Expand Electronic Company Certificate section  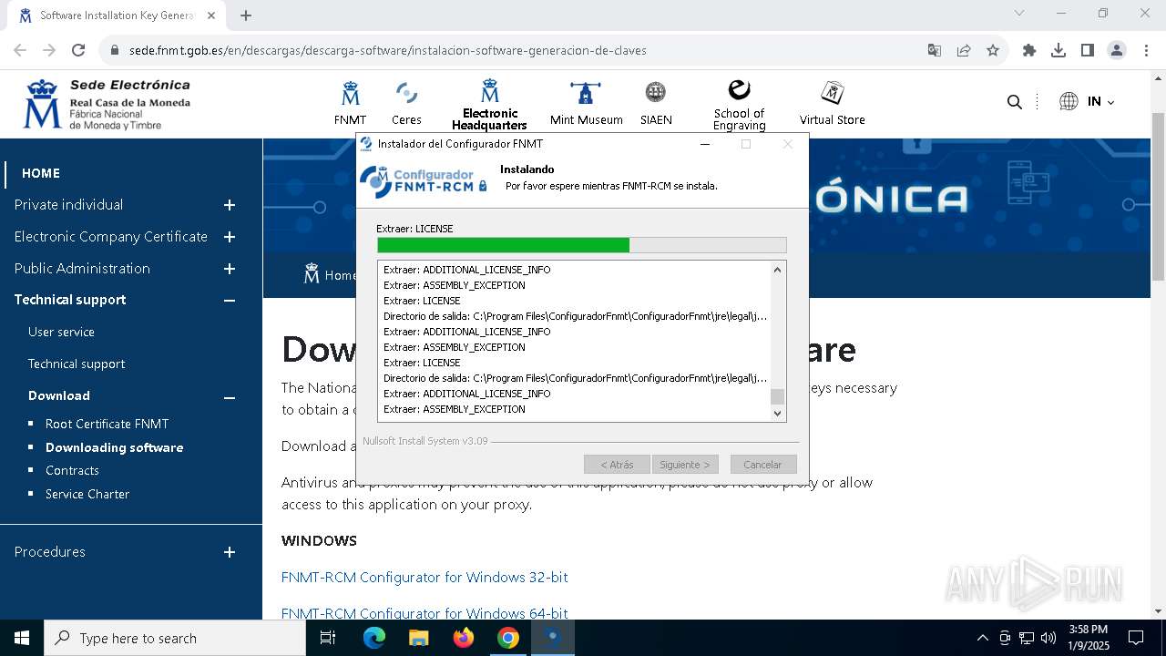[x=230, y=237]
